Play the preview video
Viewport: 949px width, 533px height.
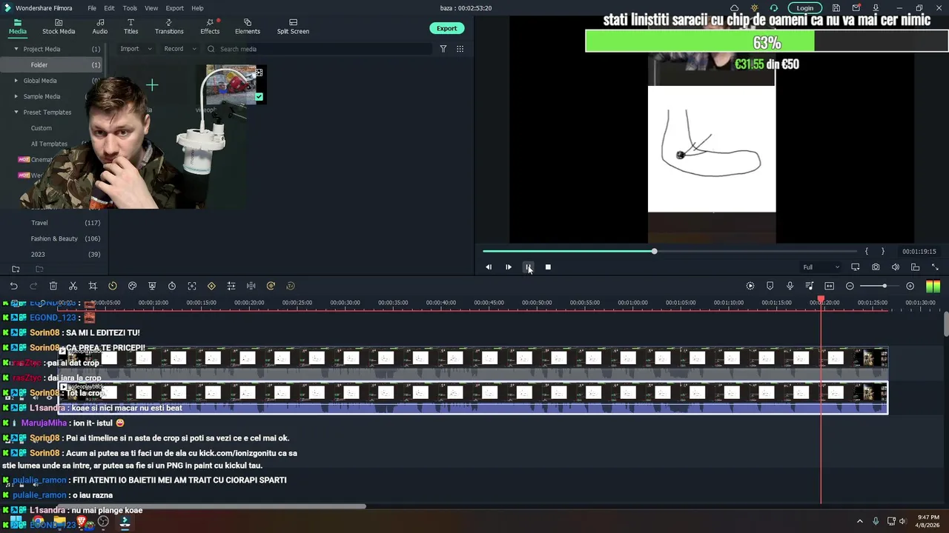click(509, 267)
